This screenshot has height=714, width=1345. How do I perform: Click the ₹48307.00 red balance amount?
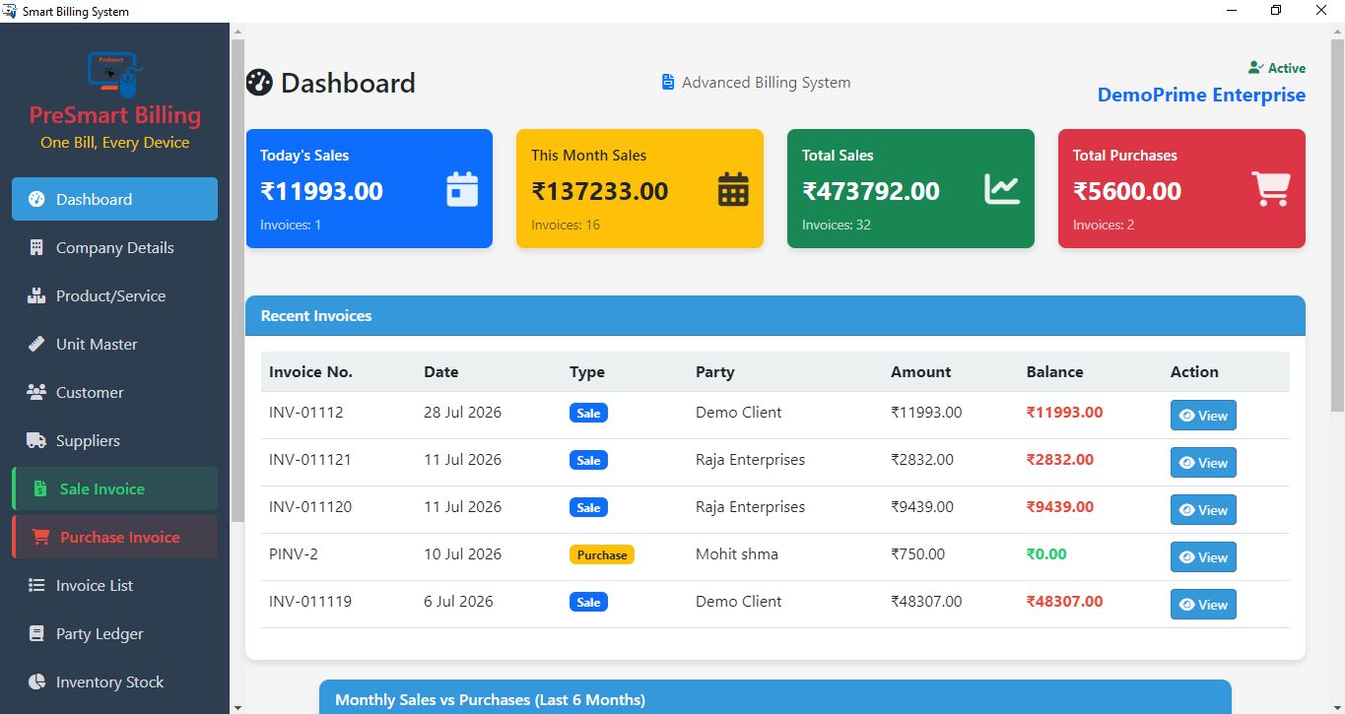1064,601
